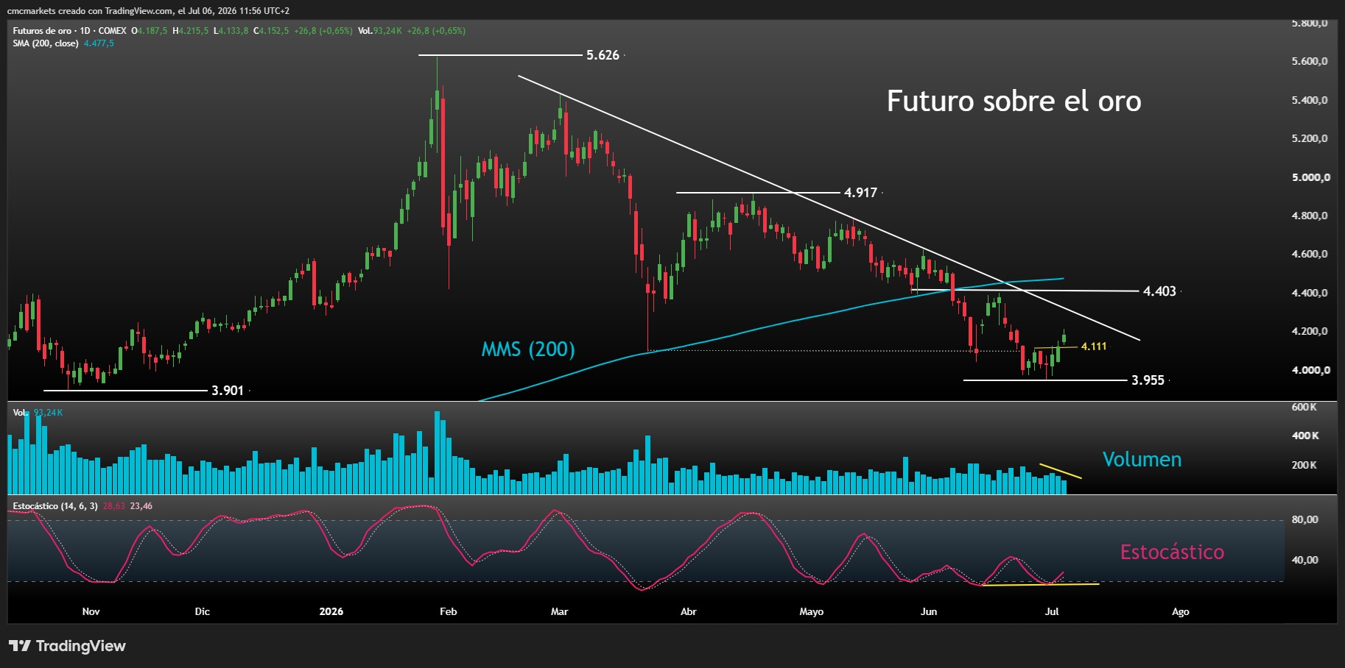
Task: Click the 'Feb' time axis label
Action: coord(448,611)
